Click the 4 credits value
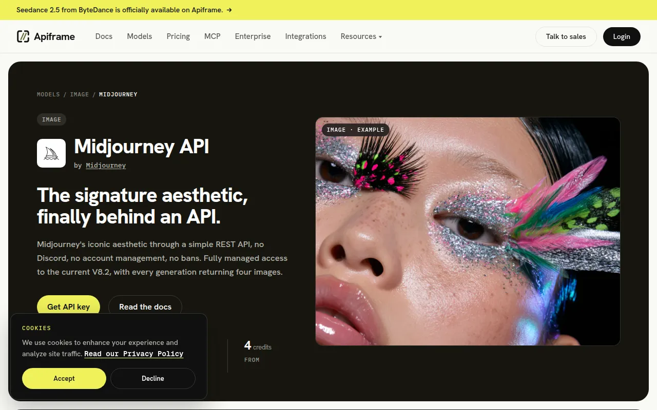 coord(258,346)
